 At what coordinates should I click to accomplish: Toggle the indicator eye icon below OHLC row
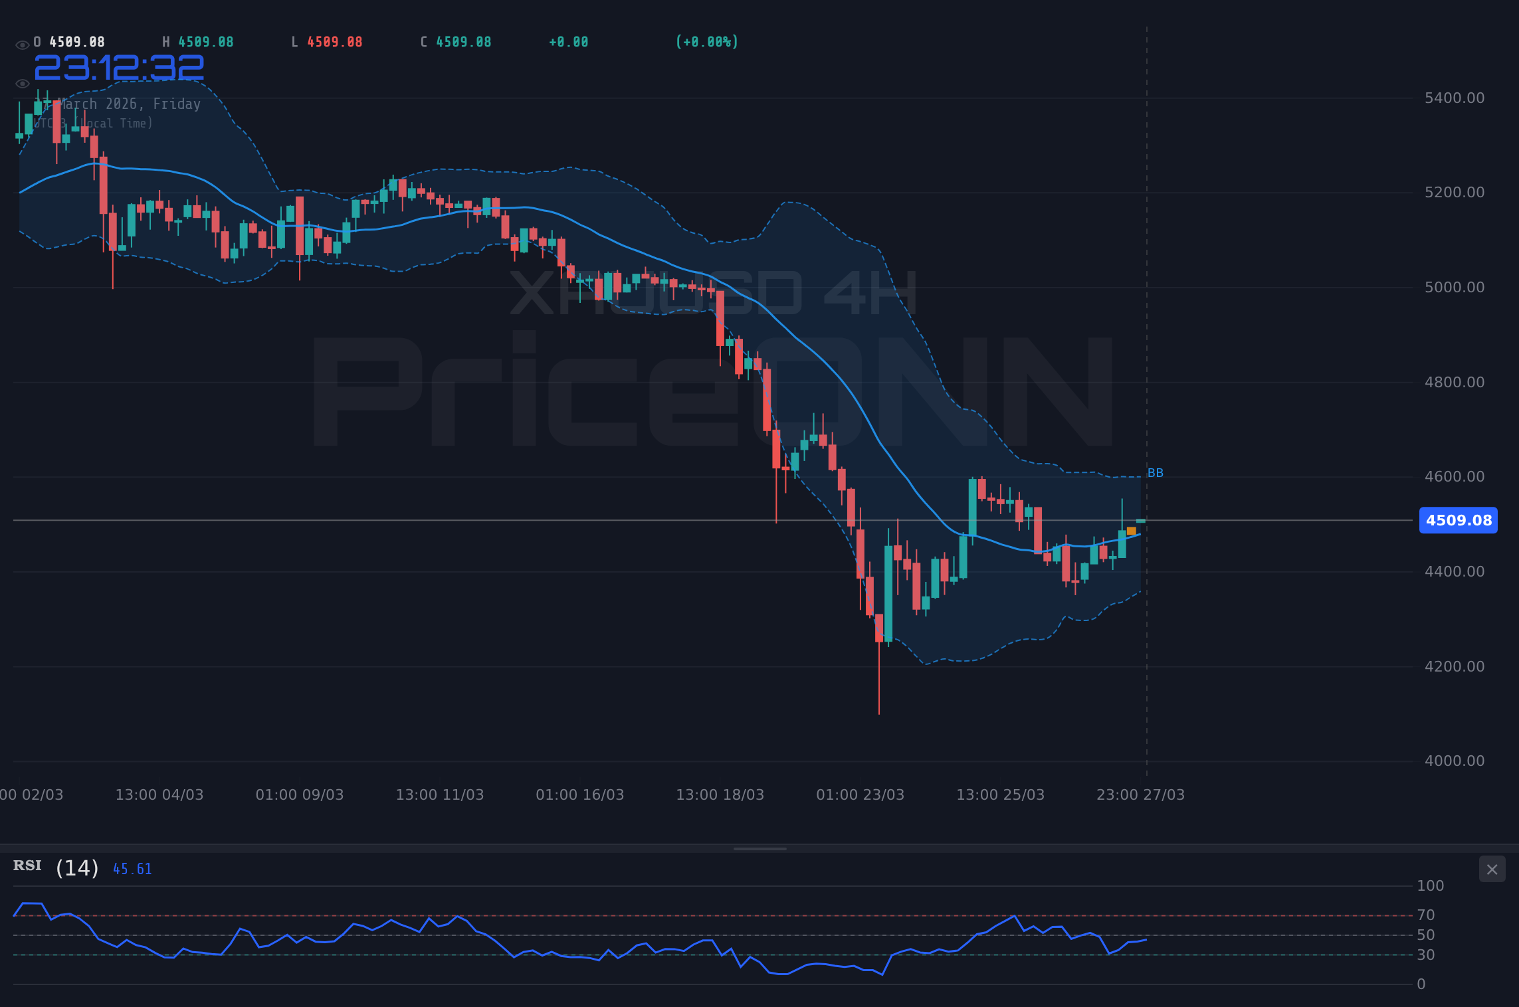point(23,84)
